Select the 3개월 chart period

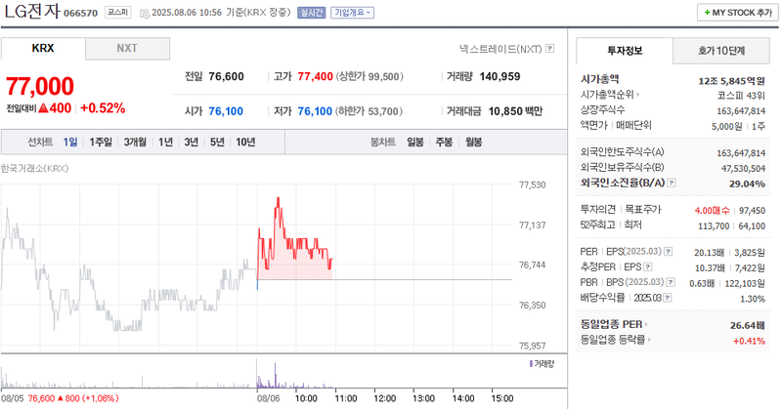coord(135,142)
